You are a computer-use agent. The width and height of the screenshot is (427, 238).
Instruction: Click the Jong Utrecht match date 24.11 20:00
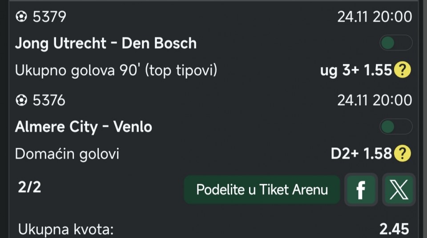tap(374, 17)
